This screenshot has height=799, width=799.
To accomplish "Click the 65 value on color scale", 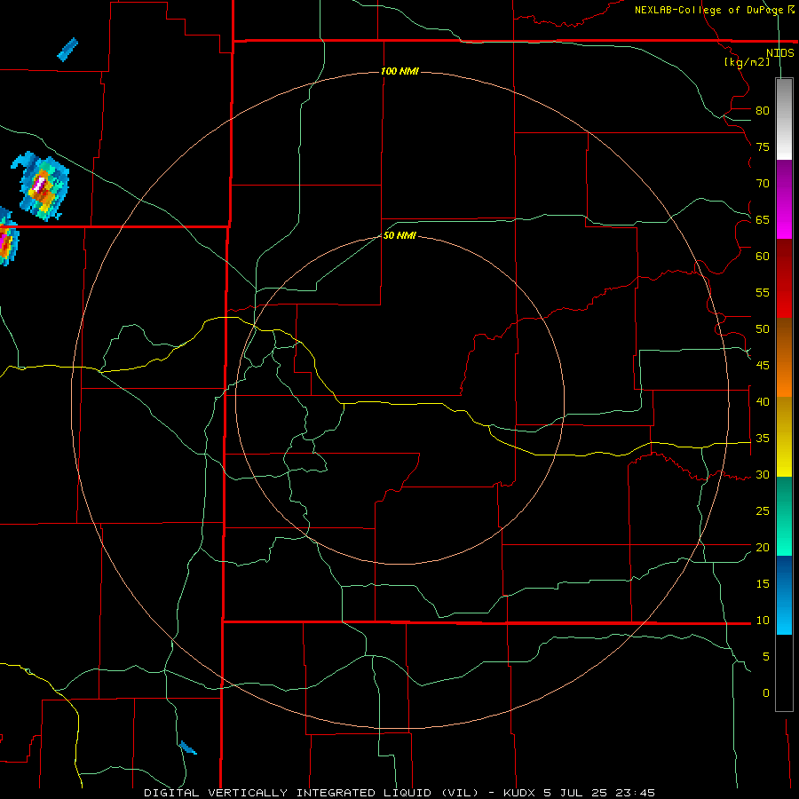I will tap(763, 219).
